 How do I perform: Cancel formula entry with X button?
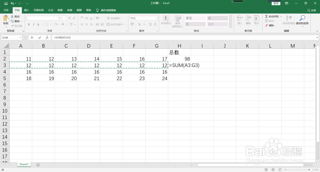tap(32, 38)
